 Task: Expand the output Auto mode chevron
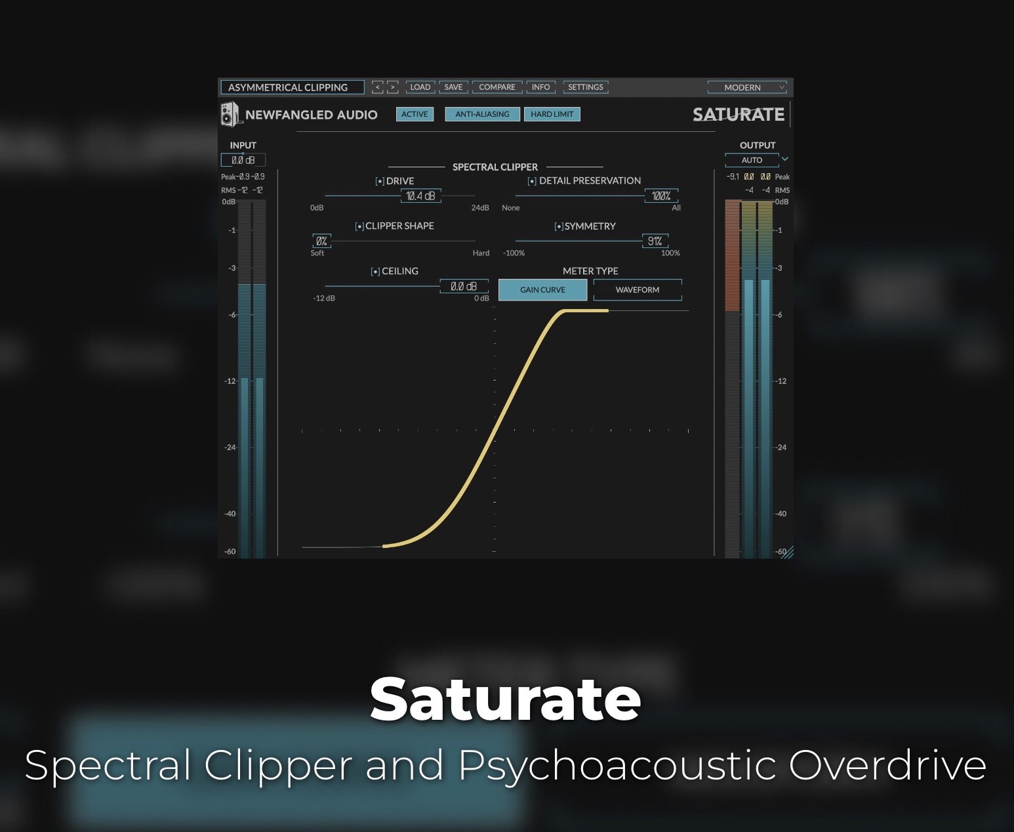[785, 159]
